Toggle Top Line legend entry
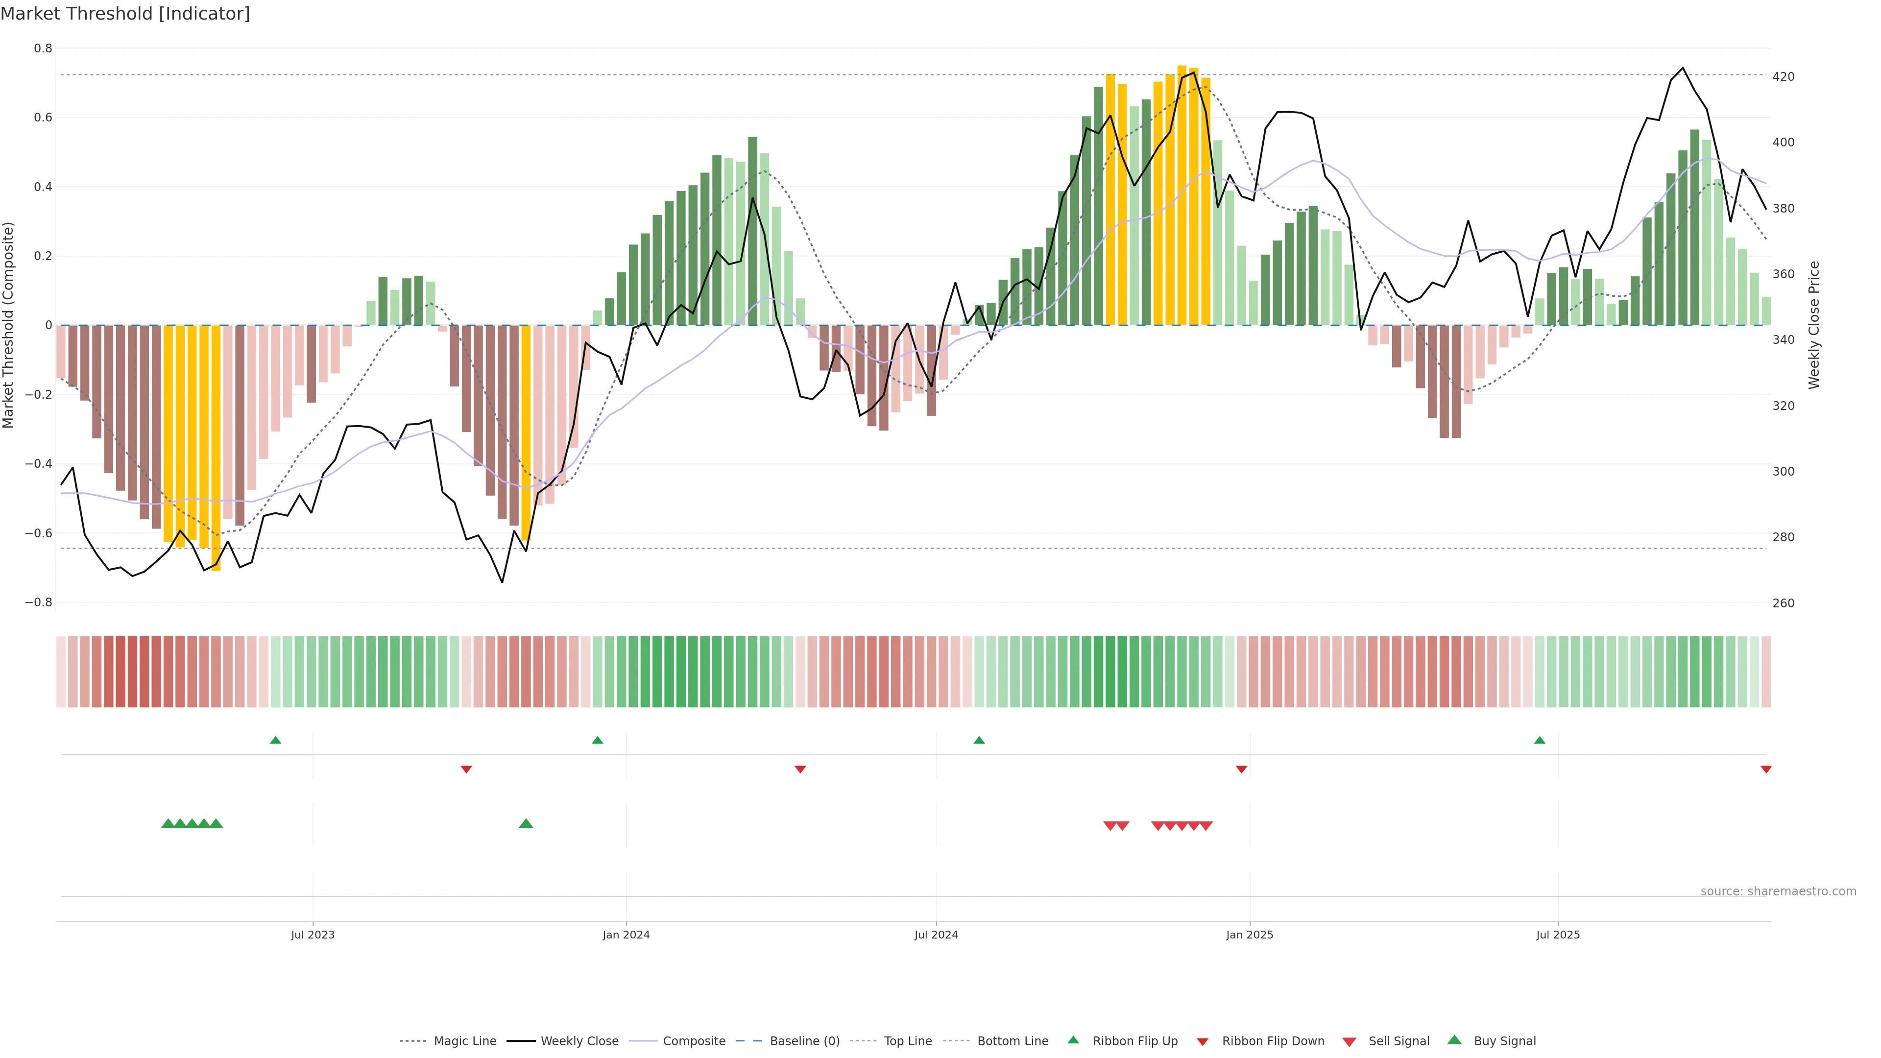The width and height of the screenshot is (1881, 1058). point(908,1041)
